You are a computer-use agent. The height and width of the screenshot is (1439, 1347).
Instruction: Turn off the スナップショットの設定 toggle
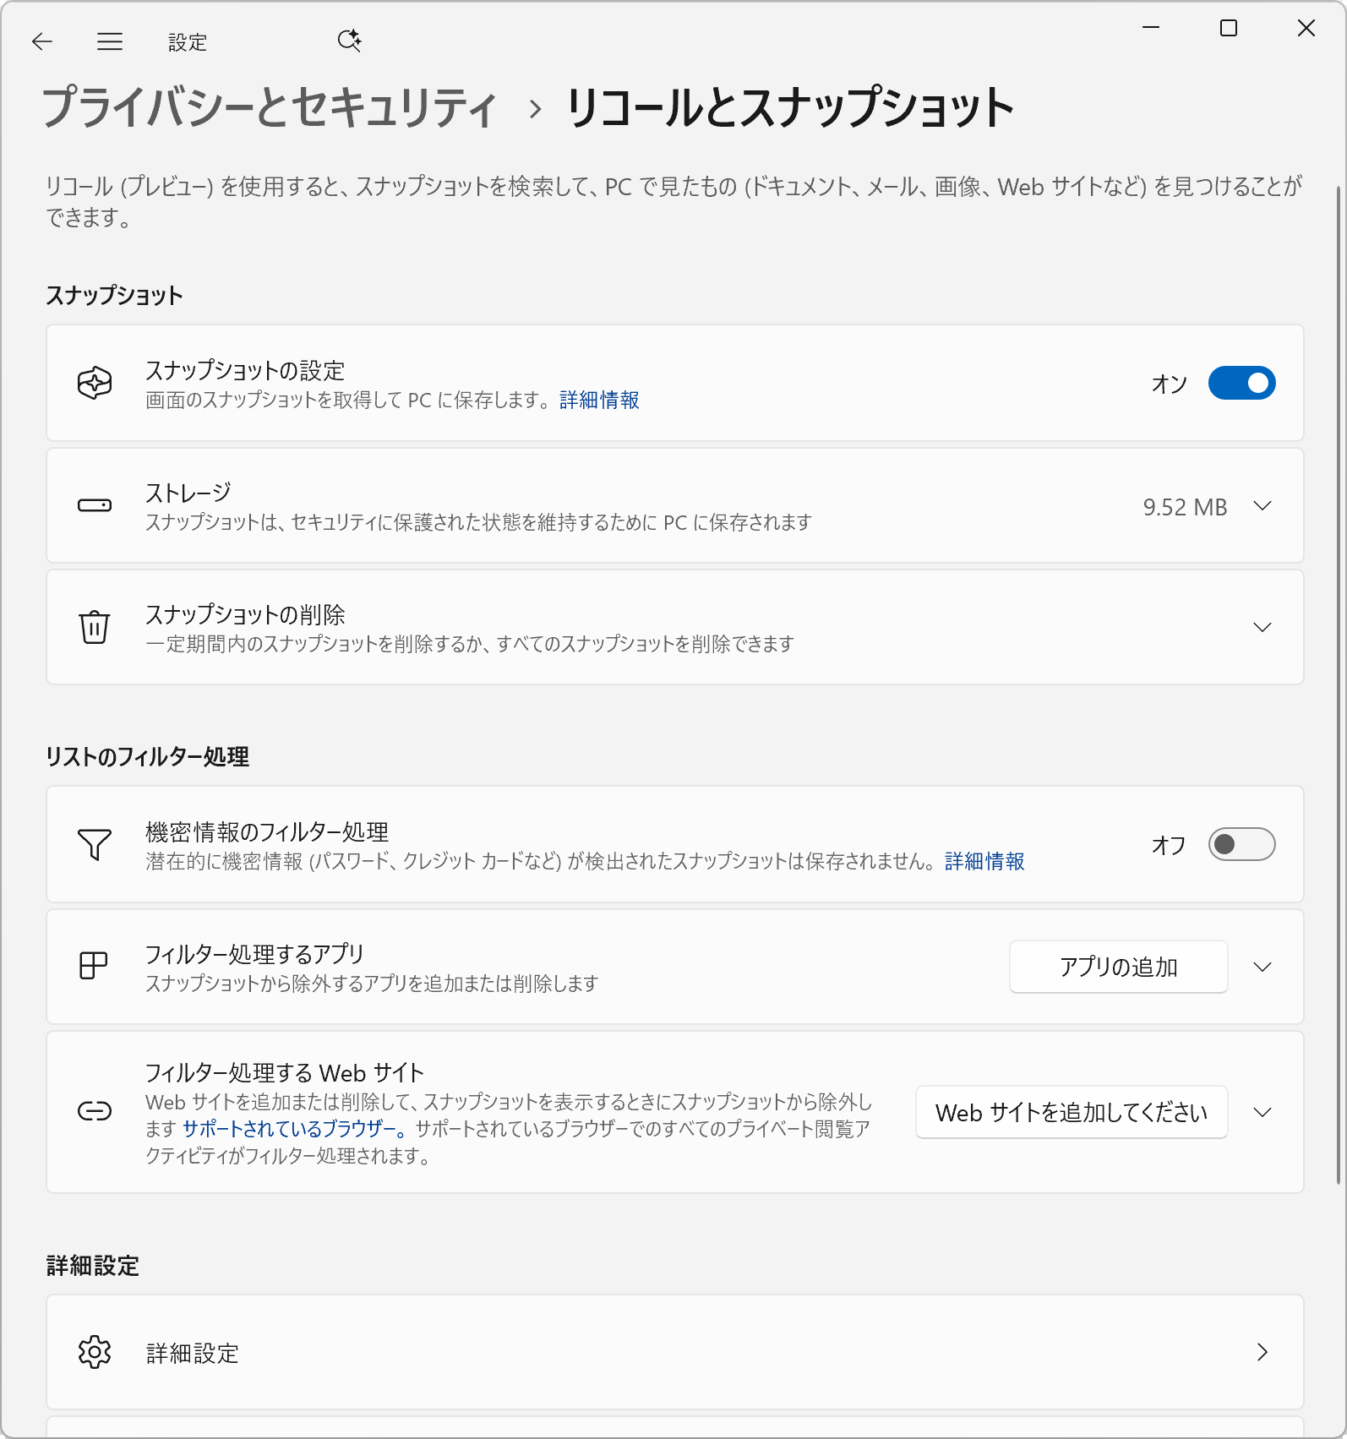[x=1241, y=384]
